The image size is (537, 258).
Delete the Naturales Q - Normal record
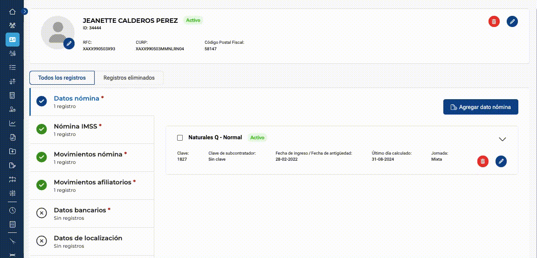[482, 161]
